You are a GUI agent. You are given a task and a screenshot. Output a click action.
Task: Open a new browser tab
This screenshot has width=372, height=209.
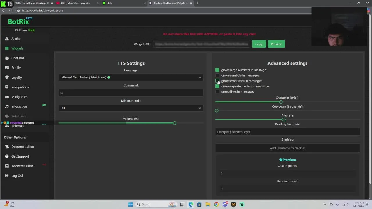tap(197, 3)
